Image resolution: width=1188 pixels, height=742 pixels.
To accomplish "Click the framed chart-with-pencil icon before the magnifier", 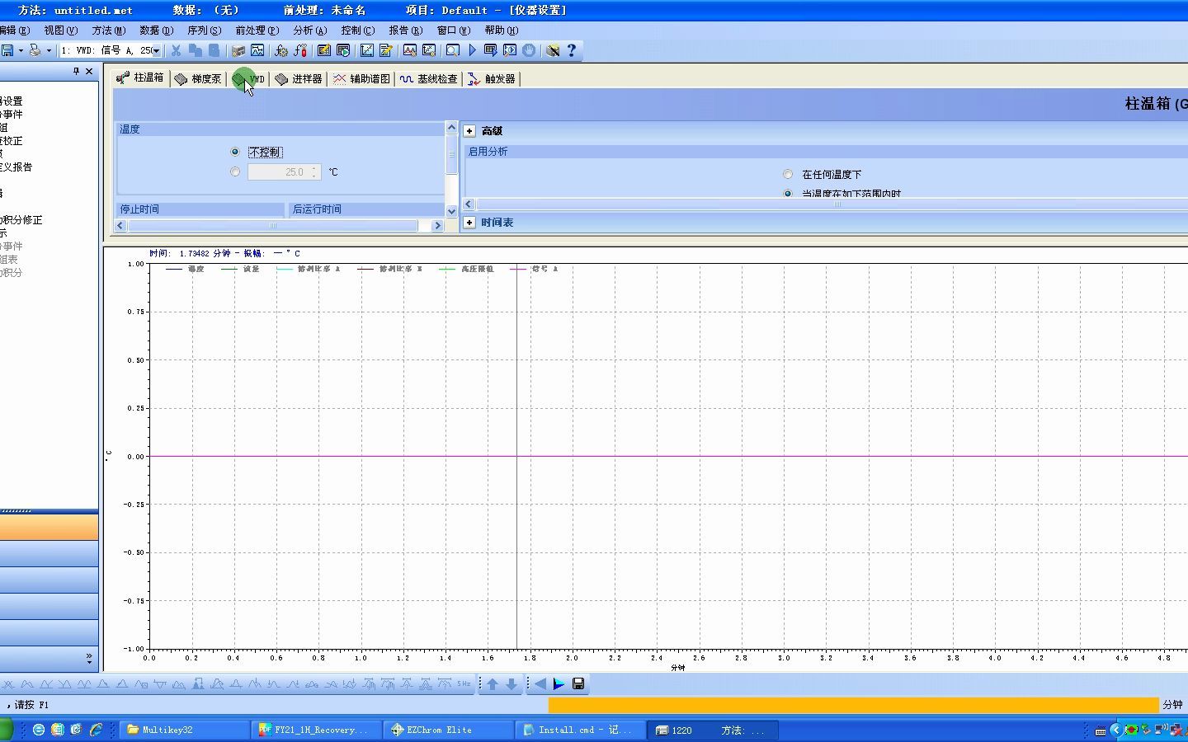I will 429,50.
